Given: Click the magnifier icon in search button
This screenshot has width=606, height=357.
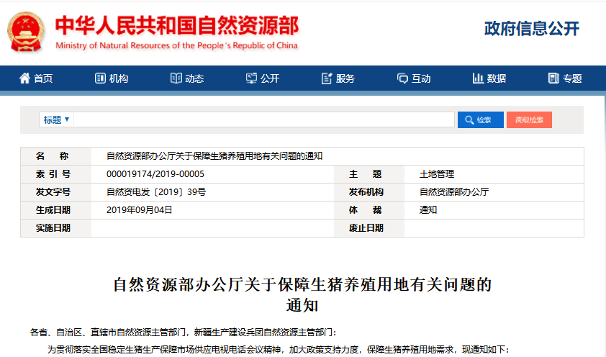Looking at the screenshot, I should [x=469, y=119].
